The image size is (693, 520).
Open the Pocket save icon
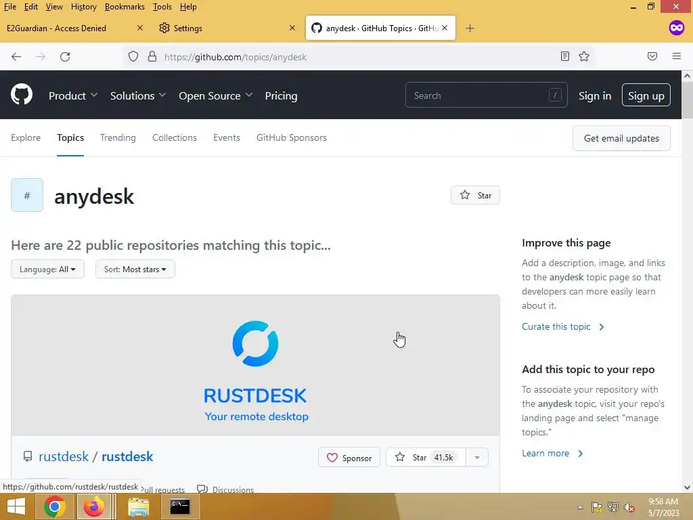pos(652,56)
